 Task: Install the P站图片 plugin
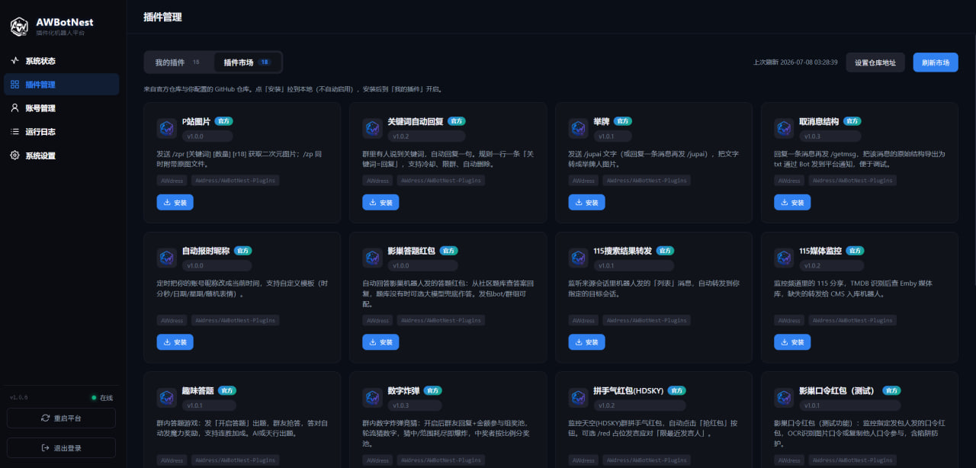coord(175,203)
